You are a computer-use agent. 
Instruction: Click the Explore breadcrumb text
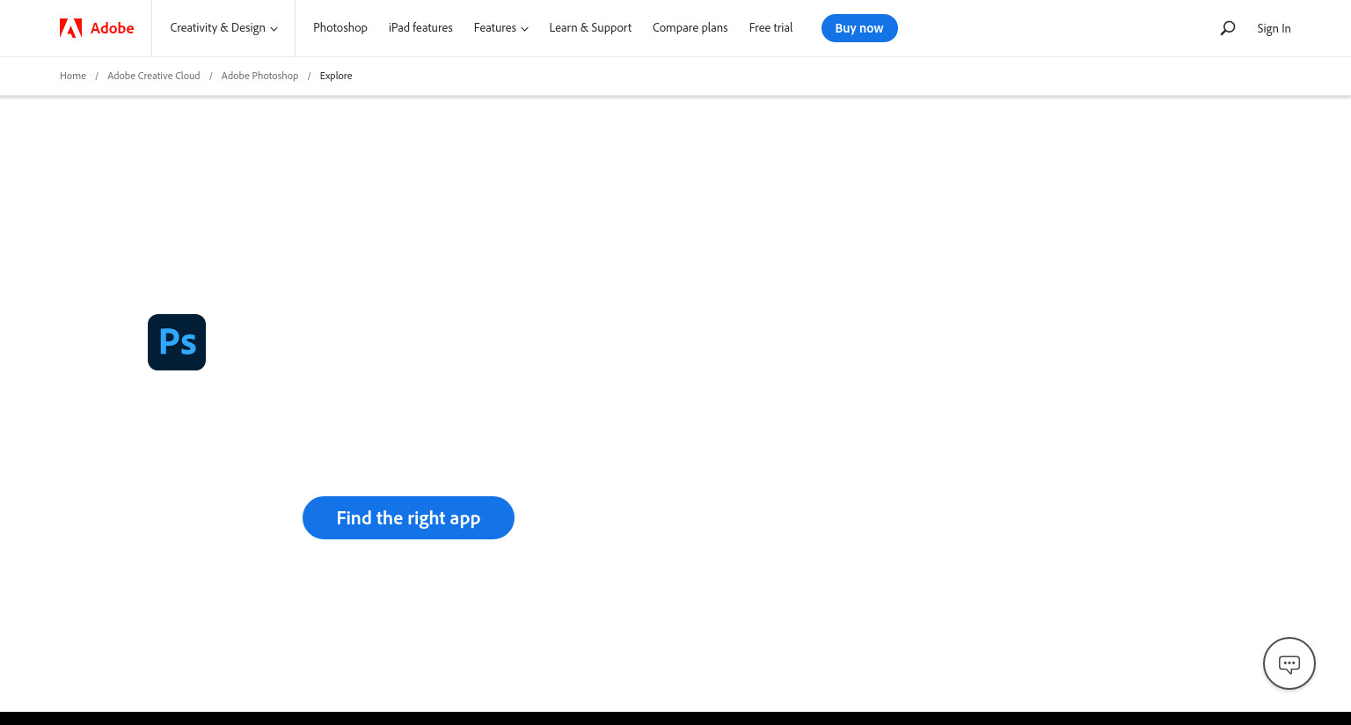click(x=336, y=76)
